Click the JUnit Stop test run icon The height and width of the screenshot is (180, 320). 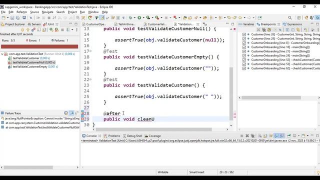coord(62,30)
